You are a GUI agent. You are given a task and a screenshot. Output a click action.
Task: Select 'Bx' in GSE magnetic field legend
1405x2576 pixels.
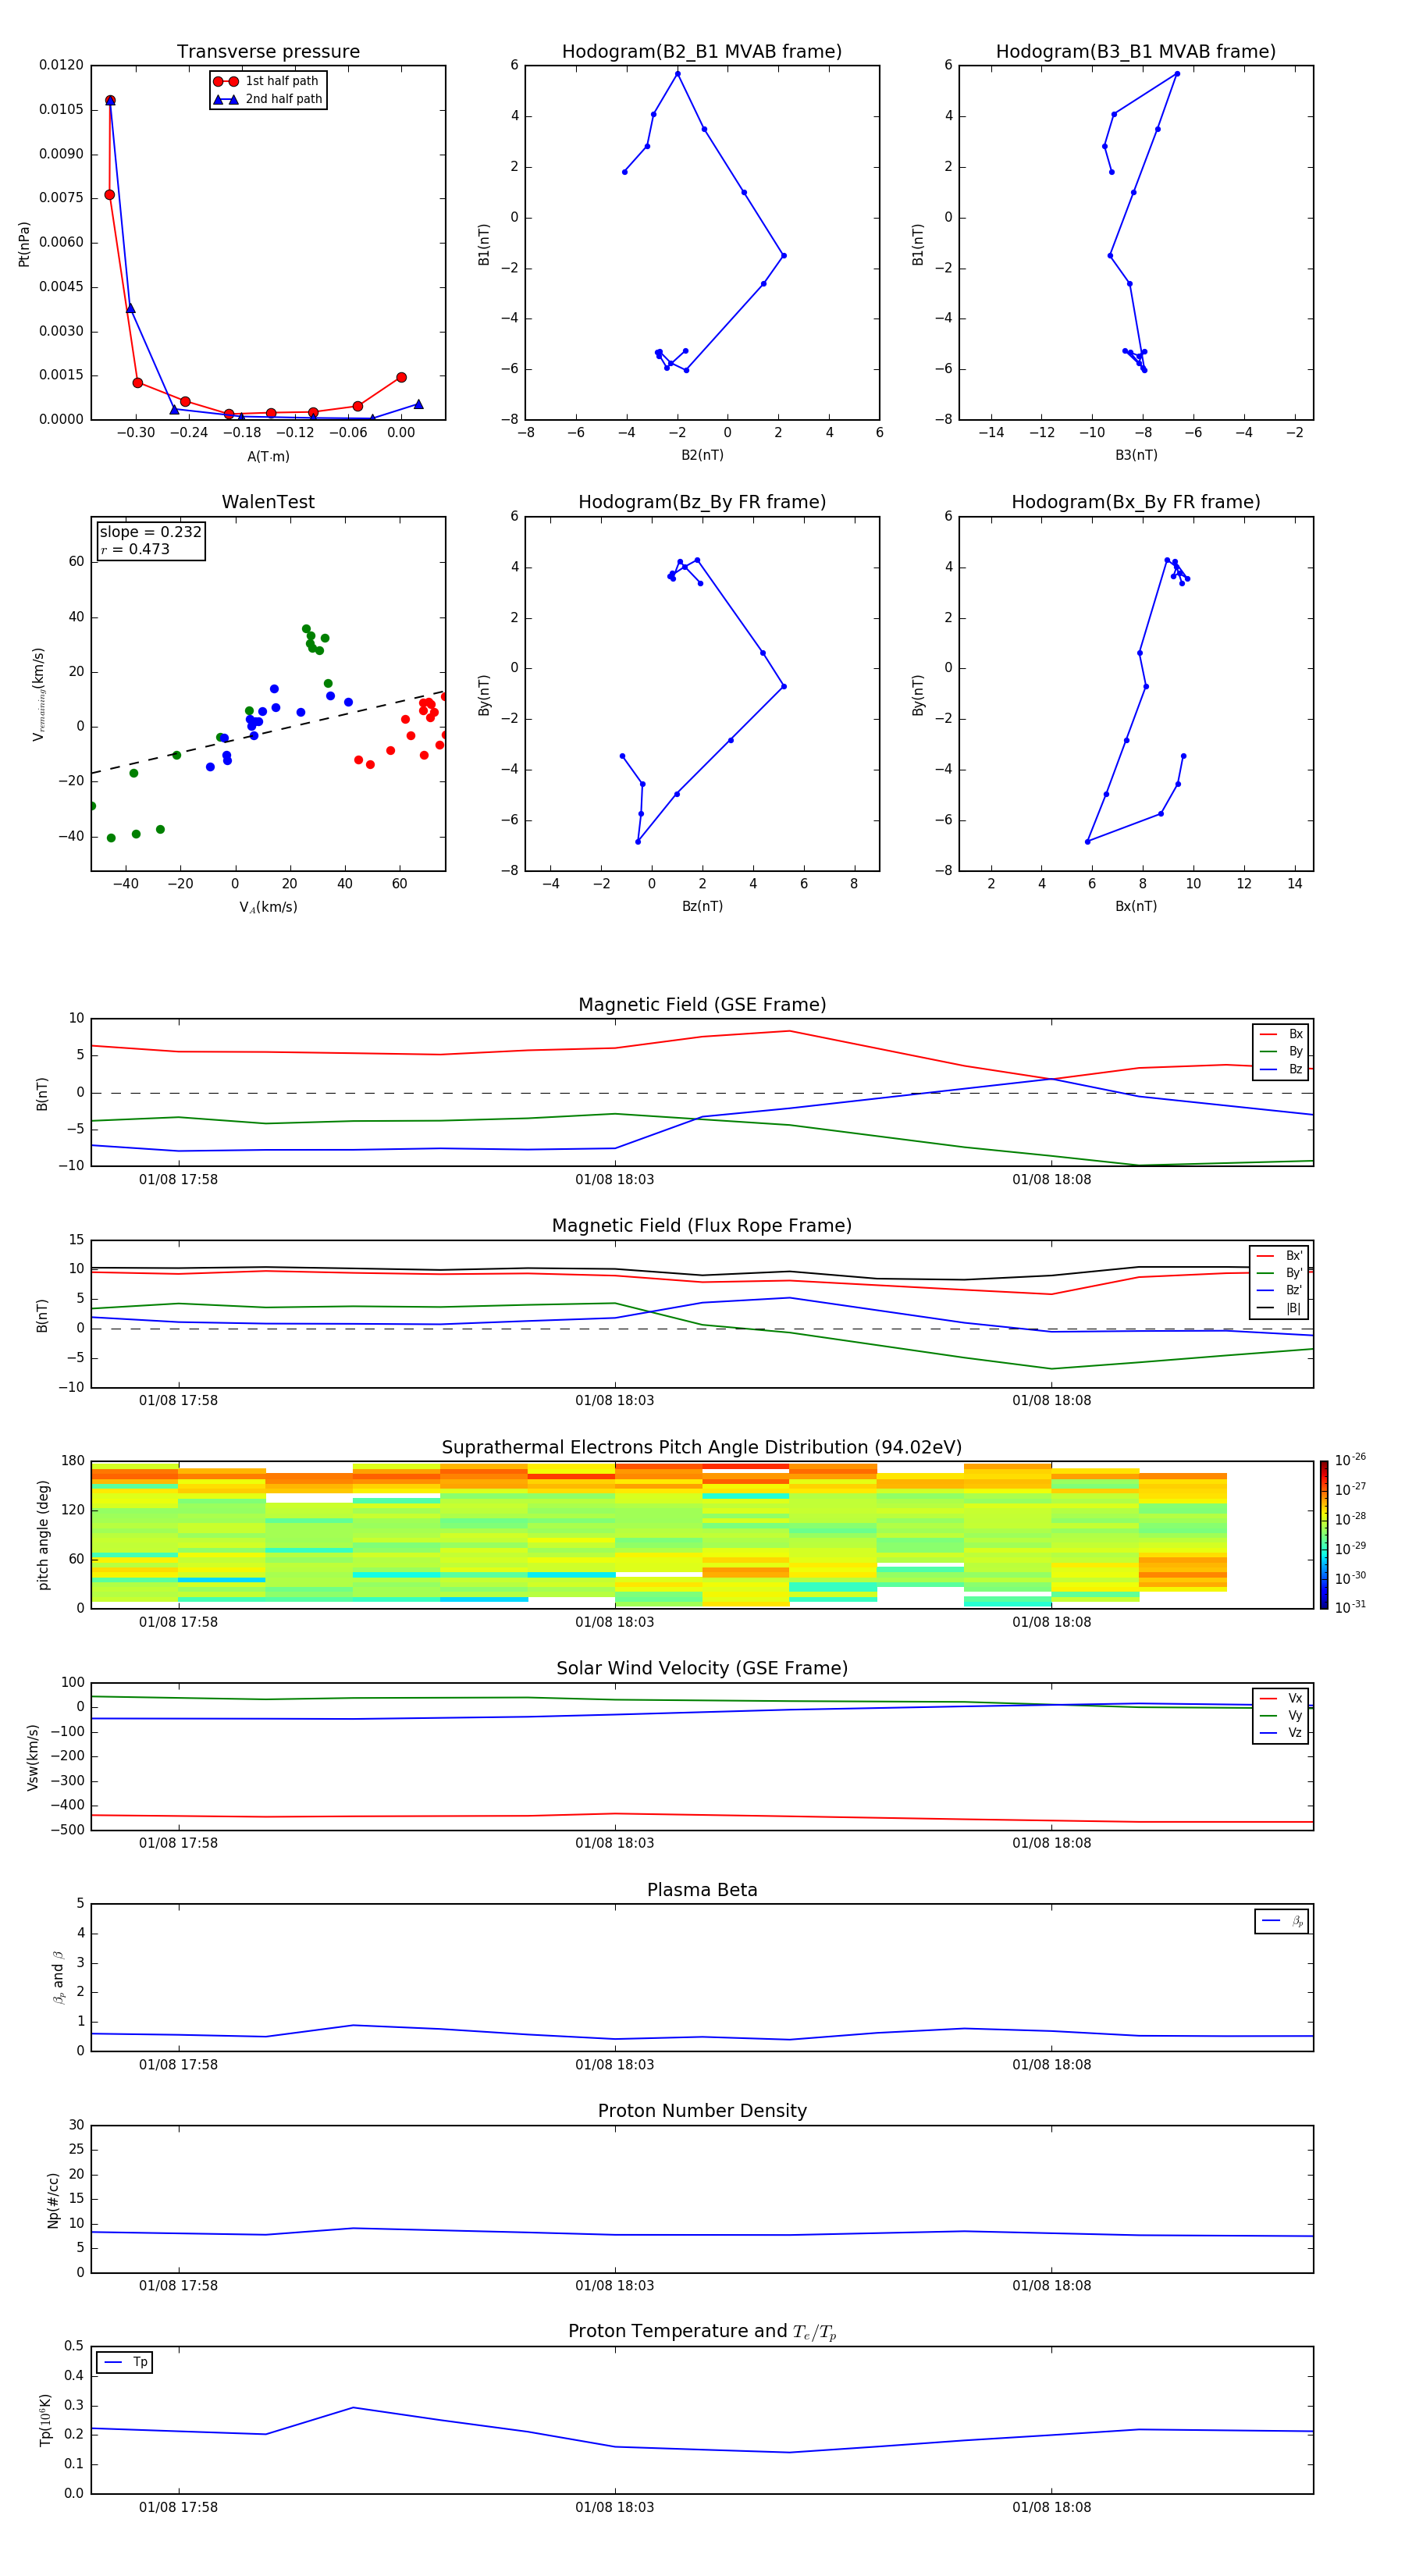click(x=1281, y=1034)
